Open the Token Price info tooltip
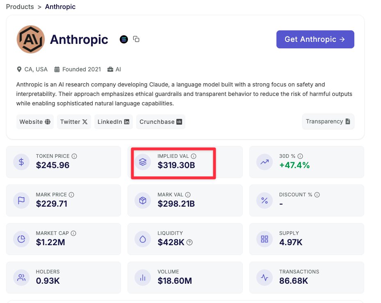The image size is (381, 303). tap(74, 156)
